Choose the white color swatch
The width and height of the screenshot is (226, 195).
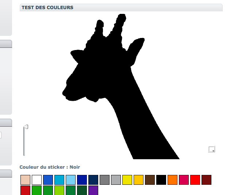[37, 180]
